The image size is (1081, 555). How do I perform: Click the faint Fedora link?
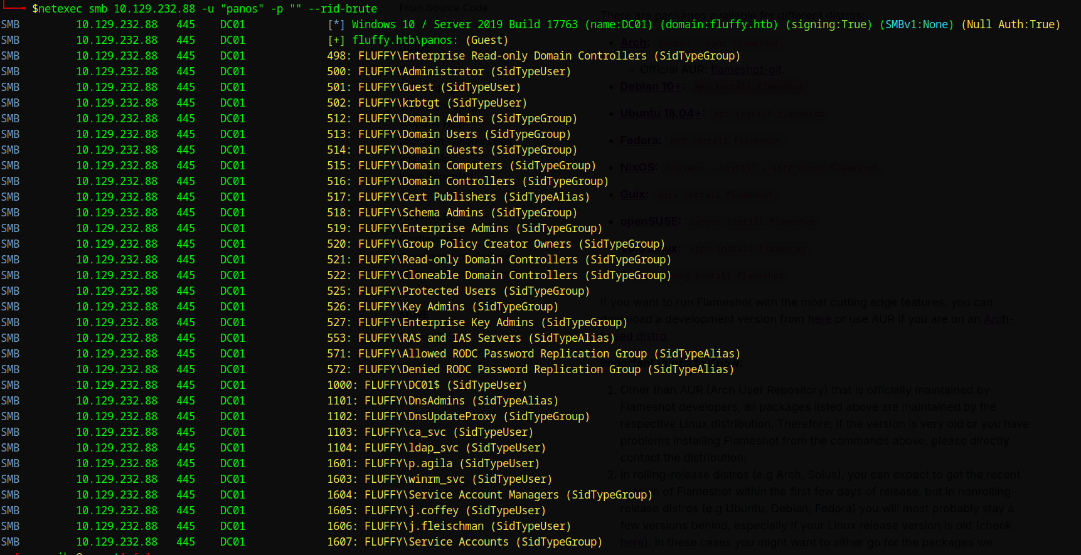[x=640, y=140]
